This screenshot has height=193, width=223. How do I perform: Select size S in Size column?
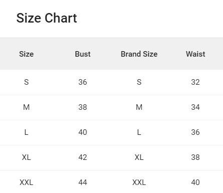click(27, 82)
